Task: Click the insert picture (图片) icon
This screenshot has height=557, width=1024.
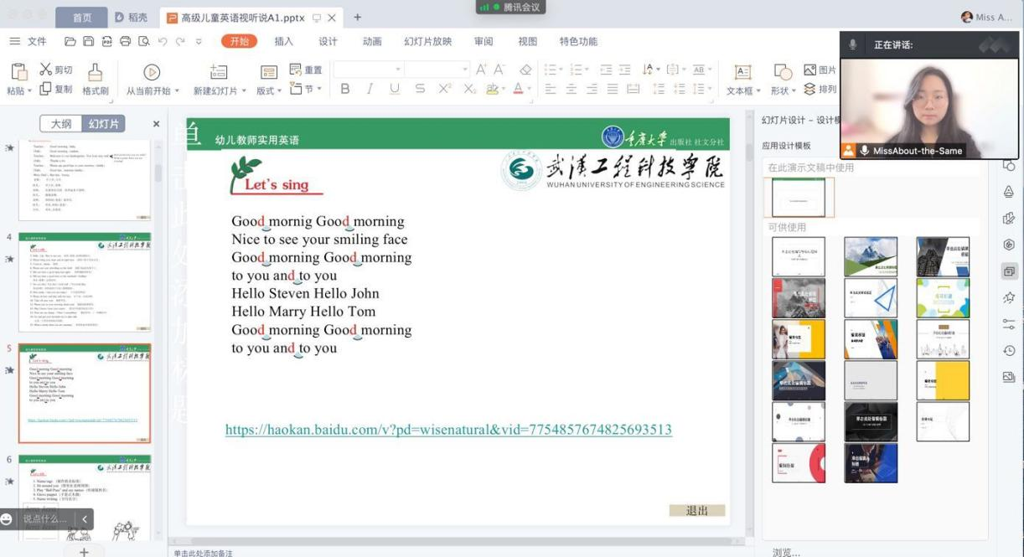Action: tap(809, 70)
